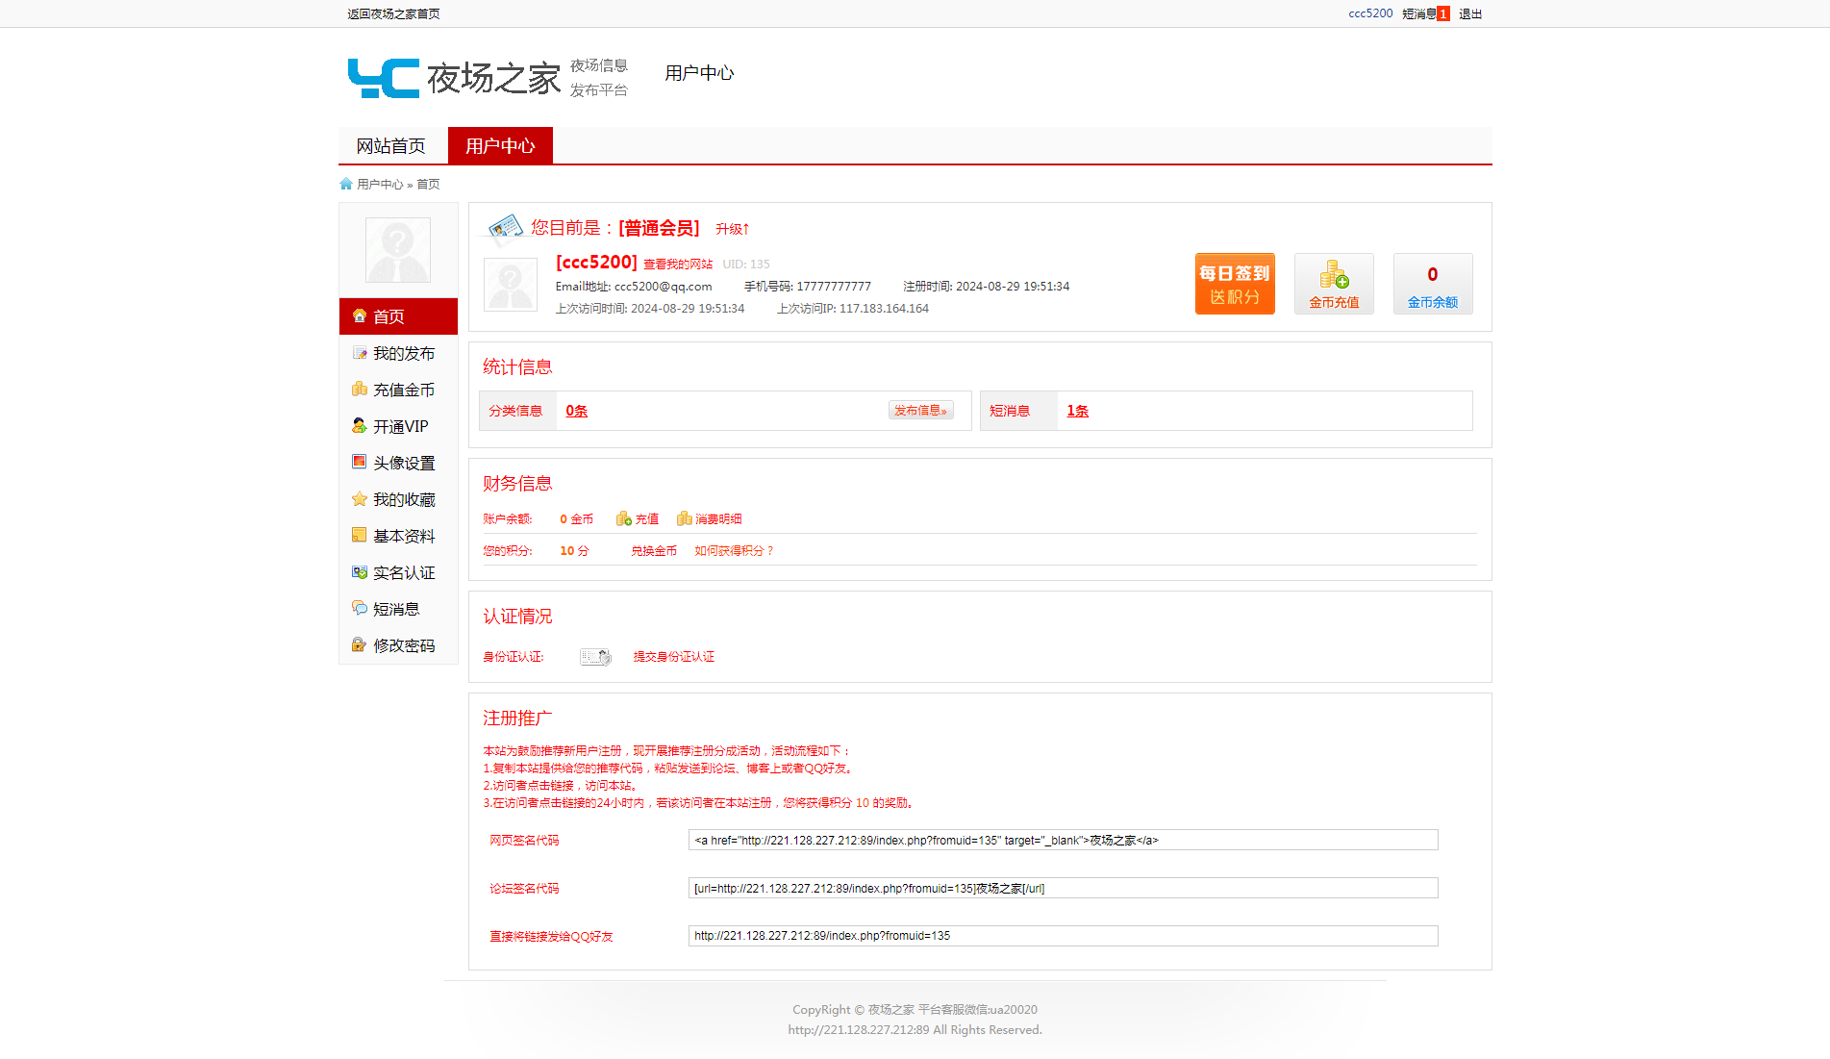Click the 论坛签名代码 text field

tap(1063, 889)
